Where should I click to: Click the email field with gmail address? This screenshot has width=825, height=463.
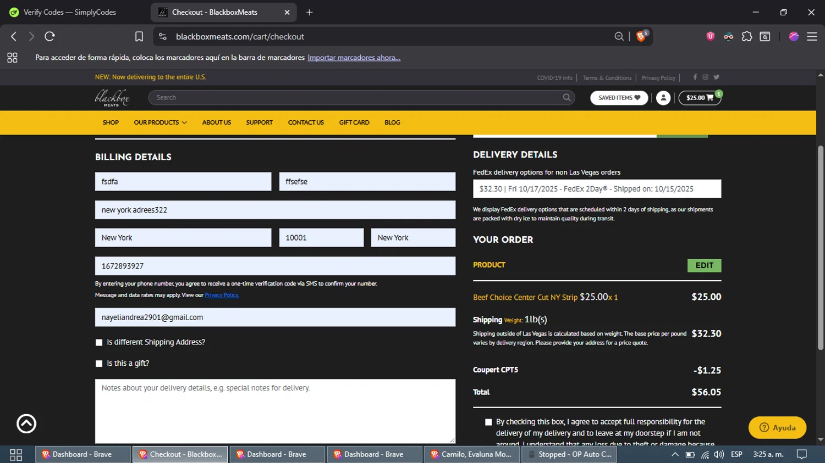point(275,317)
